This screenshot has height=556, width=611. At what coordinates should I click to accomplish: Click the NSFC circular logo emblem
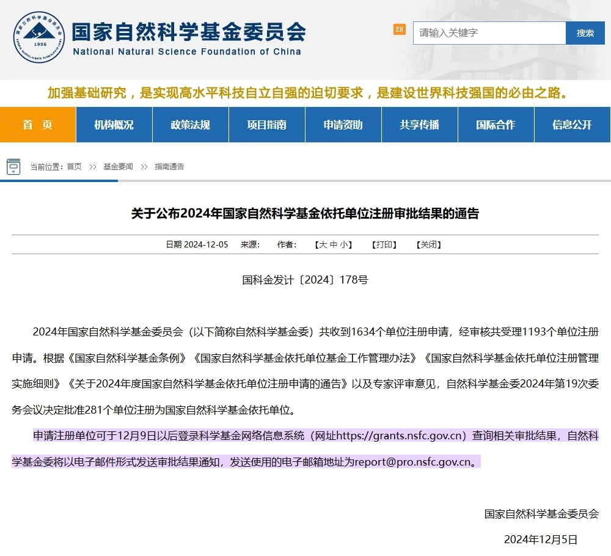point(38,38)
